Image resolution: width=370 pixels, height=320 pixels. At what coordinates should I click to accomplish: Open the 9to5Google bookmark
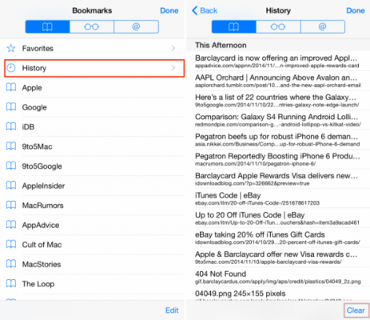pyautogui.click(x=93, y=166)
